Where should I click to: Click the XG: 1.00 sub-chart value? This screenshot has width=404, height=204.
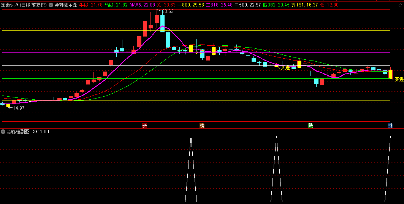40,132
